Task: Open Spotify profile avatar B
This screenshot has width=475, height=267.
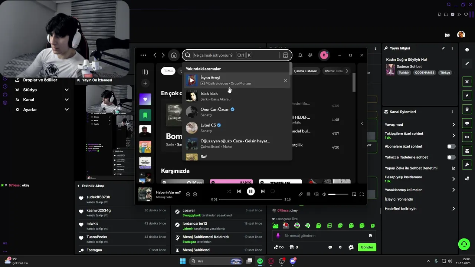Action: coord(324,55)
